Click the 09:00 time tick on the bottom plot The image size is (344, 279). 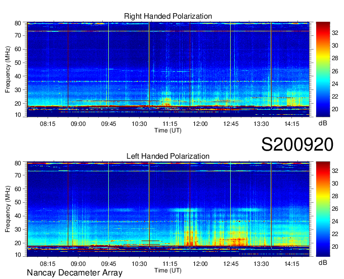pyautogui.click(x=78, y=264)
